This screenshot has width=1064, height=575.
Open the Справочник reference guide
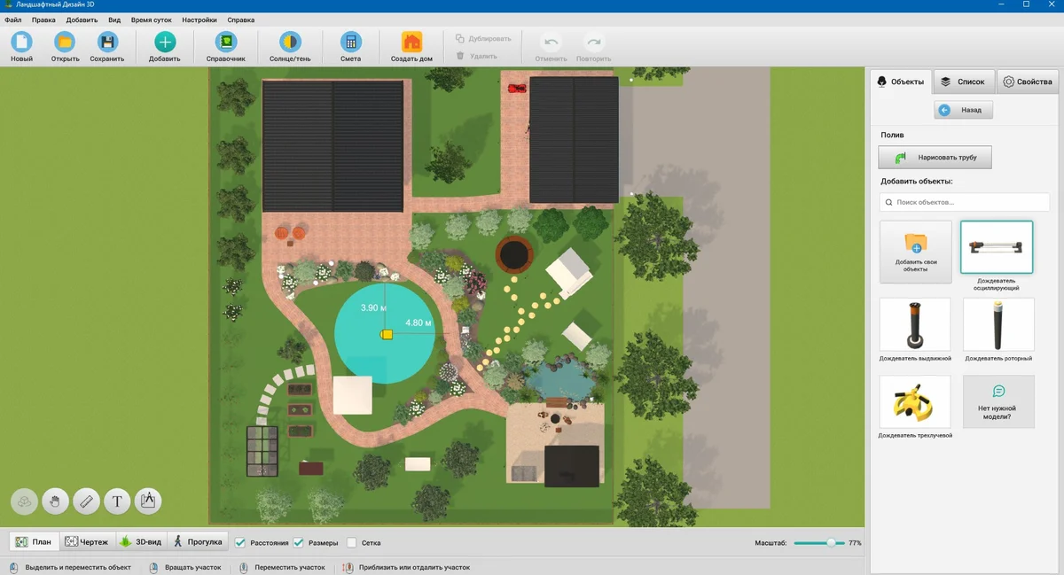click(x=226, y=46)
